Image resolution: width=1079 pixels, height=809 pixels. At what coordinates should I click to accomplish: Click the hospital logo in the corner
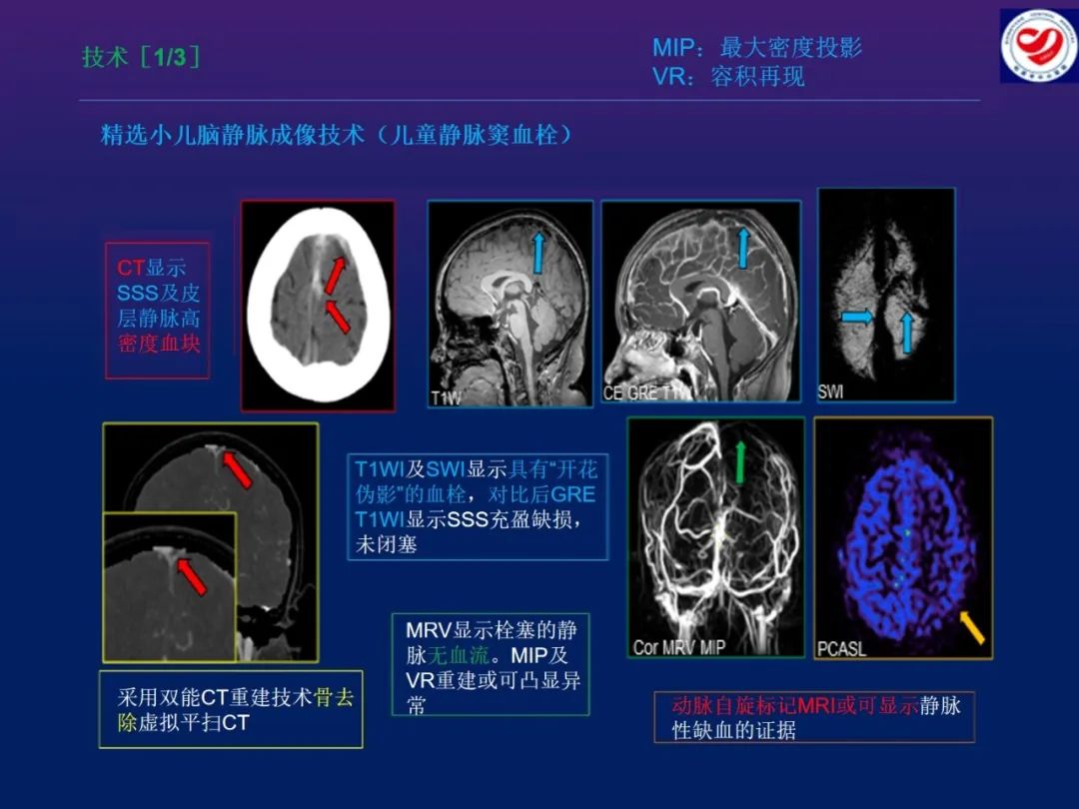[1039, 46]
